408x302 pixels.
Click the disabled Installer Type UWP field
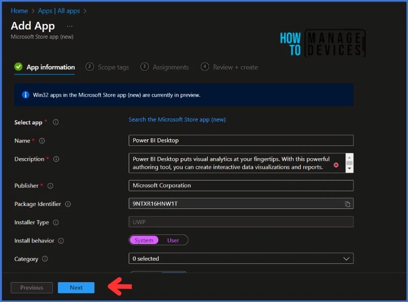[x=241, y=222]
